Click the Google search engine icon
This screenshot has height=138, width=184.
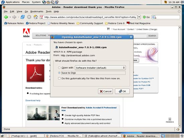[x=154, y=17]
